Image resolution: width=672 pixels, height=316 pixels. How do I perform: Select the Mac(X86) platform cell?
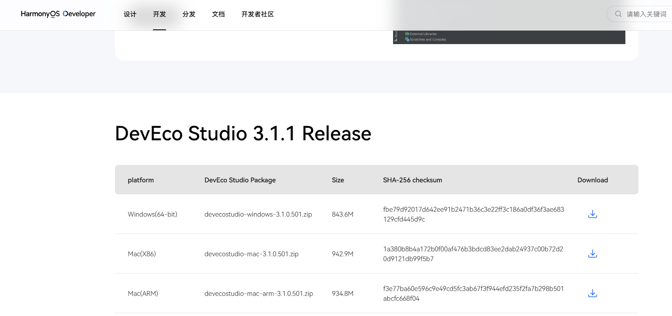[x=142, y=254]
